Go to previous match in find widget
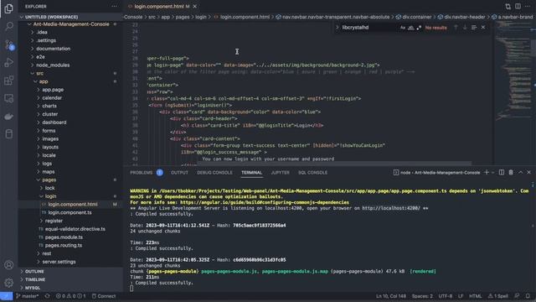The image size is (536, 302). [x=456, y=27]
